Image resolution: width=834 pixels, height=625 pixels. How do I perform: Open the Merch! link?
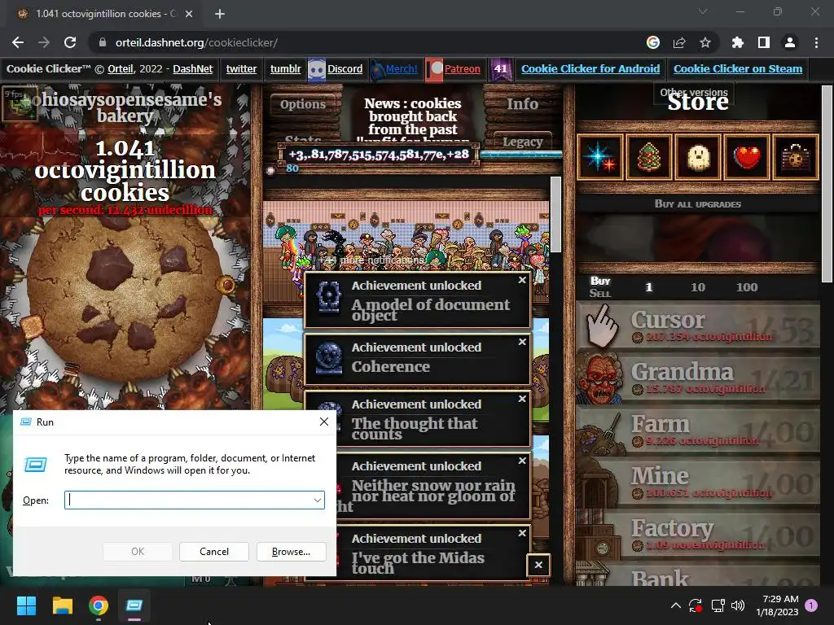point(402,68)
